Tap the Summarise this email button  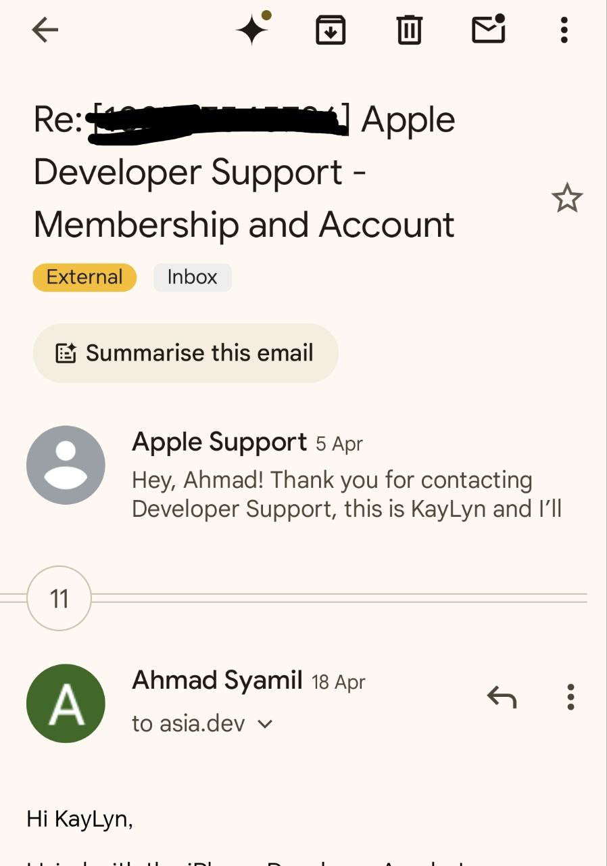(185, 353)
